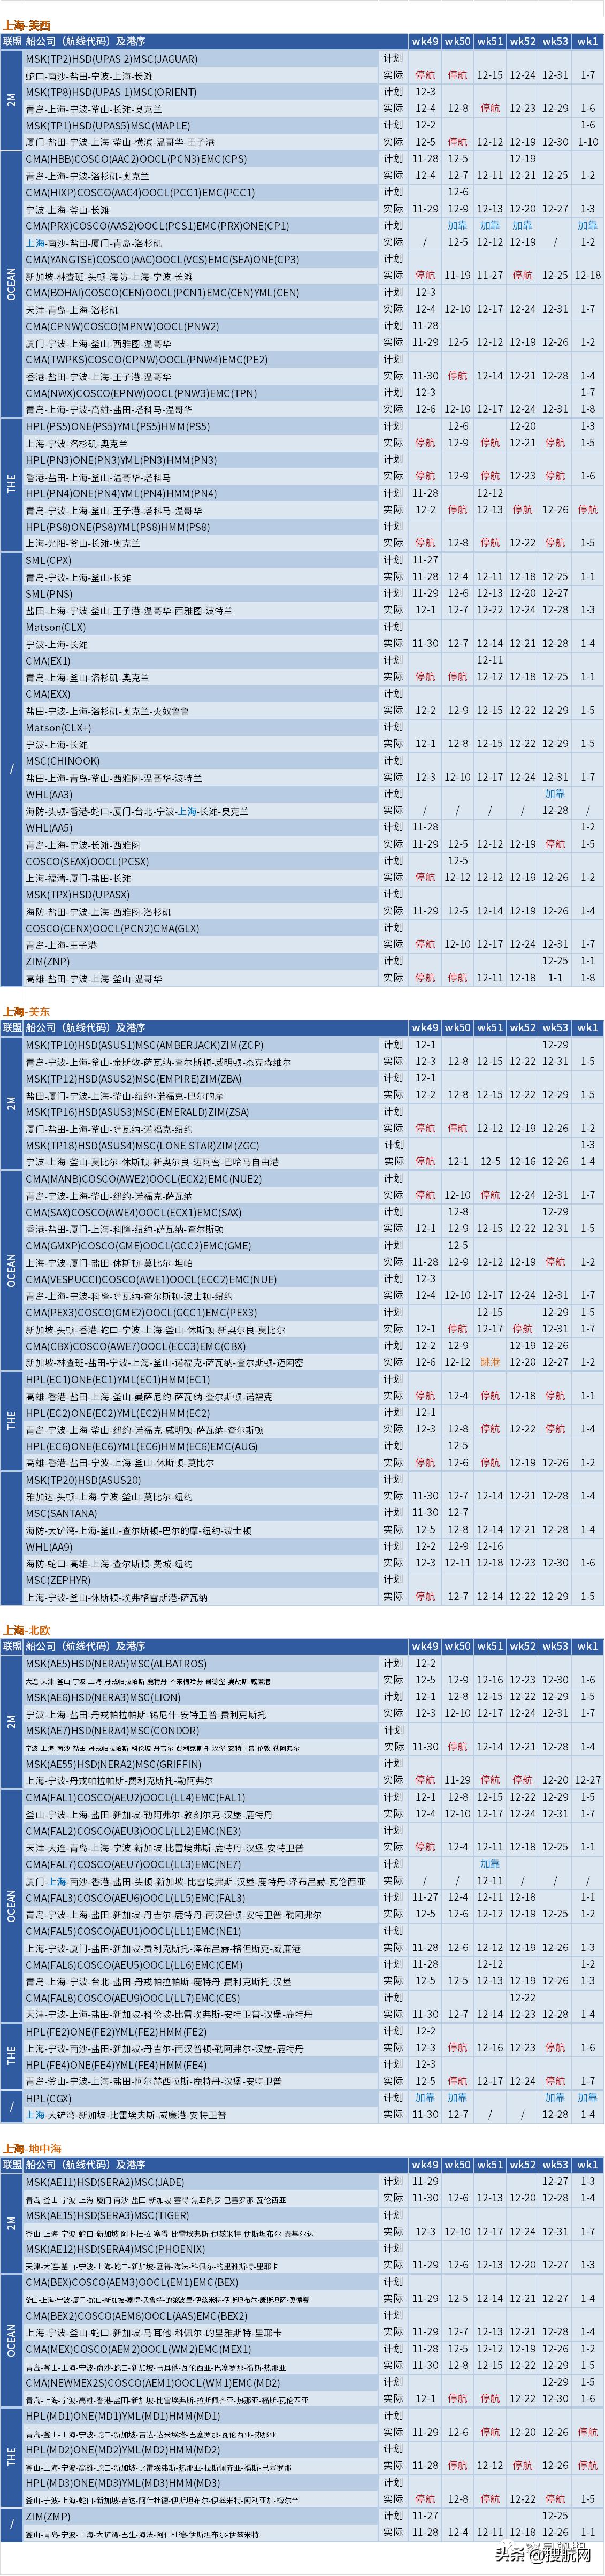Select the CMA(NWX)COSCO(EPNW)OOCL(PNW3)EMC(TPN) route
The width and height of the screenshot is (605, 2576).
(141, 393)
